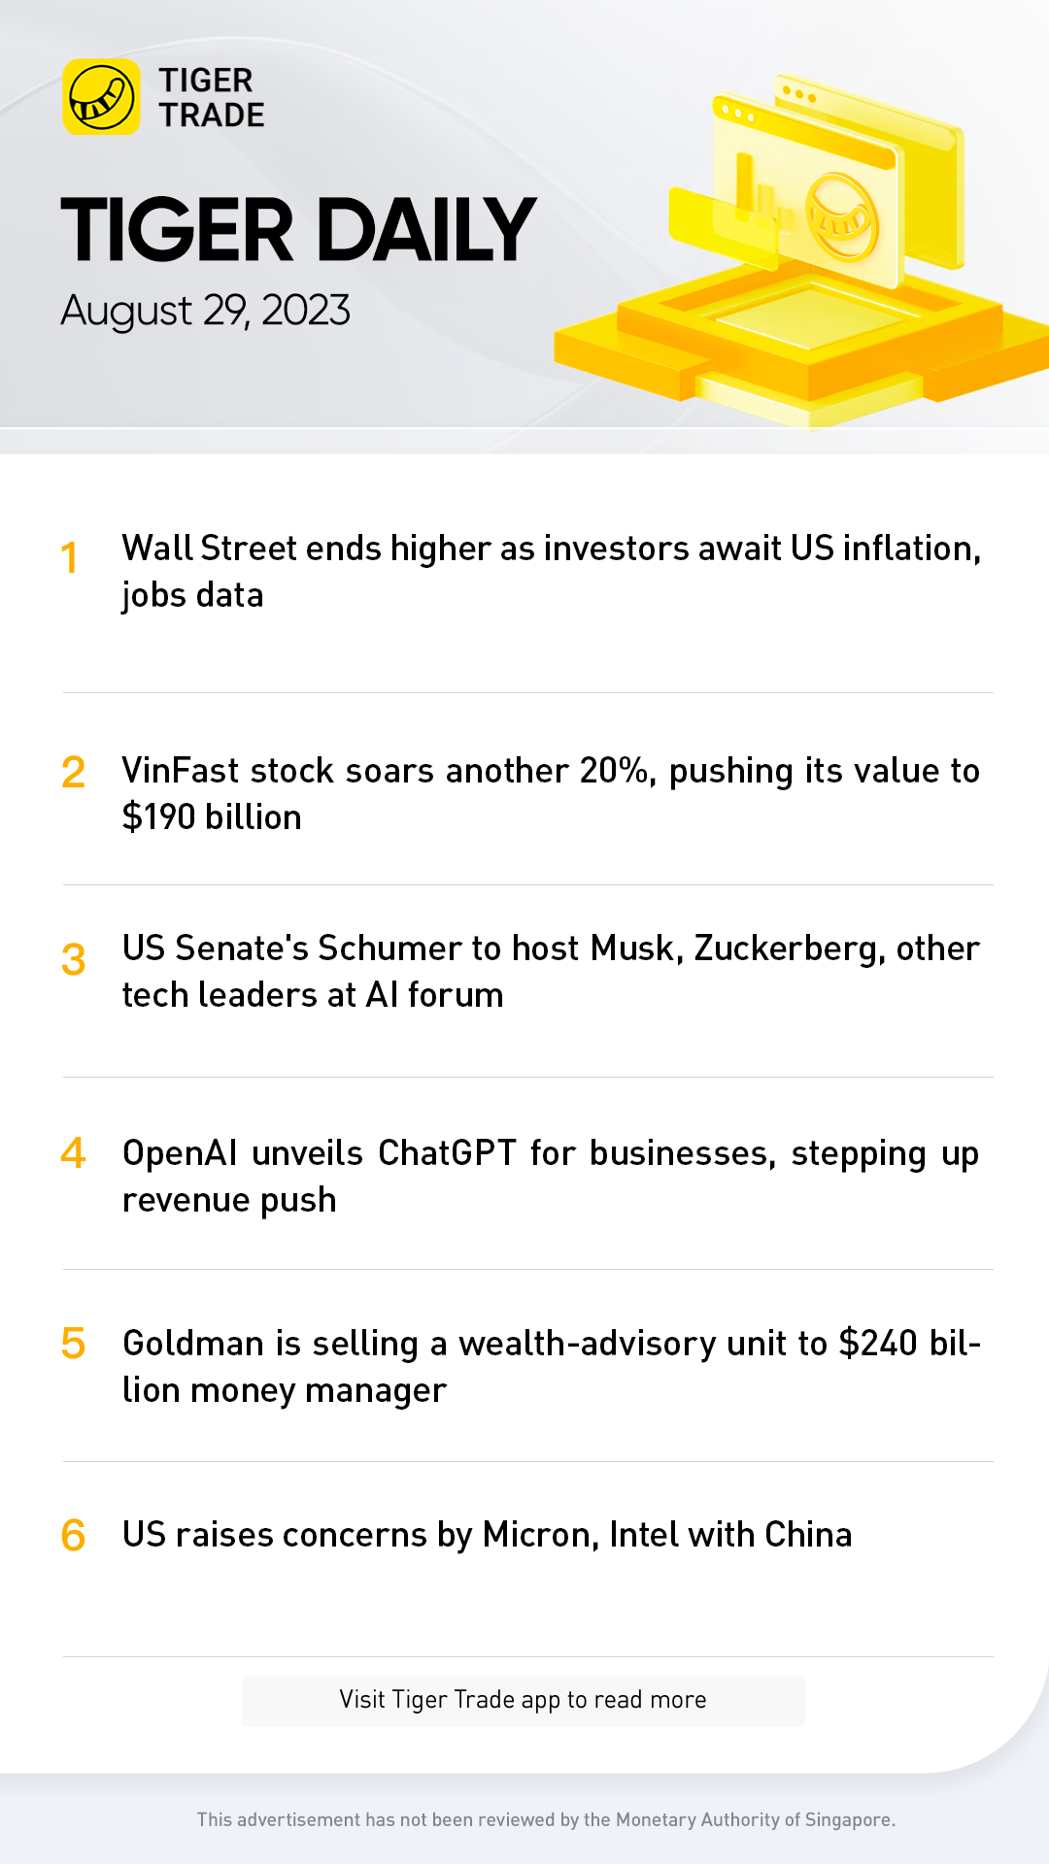
Task: Click the orange number 6 marker
Action: pos(73,1536)
